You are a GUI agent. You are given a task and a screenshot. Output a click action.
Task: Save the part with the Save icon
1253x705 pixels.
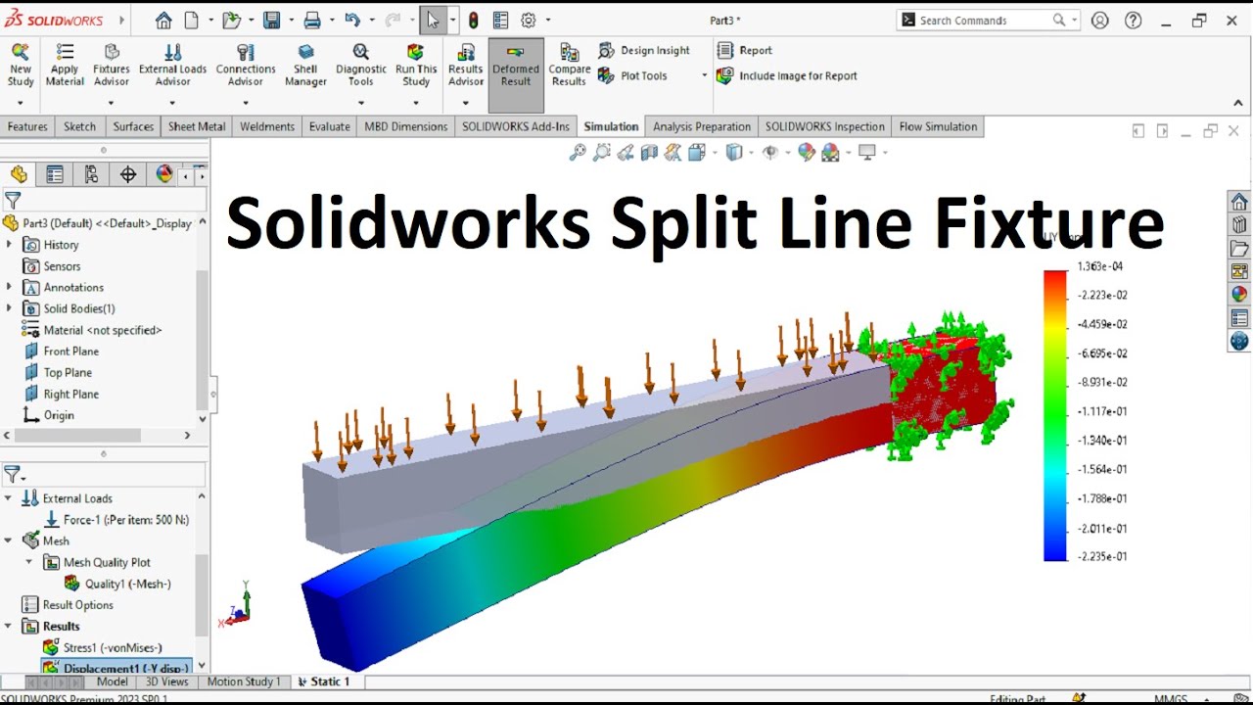[x=271, y=21]
